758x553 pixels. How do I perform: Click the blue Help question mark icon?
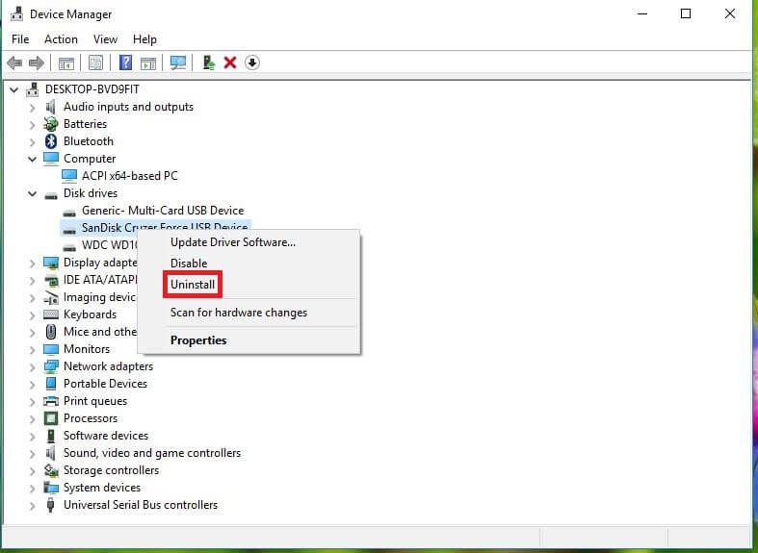125,63
